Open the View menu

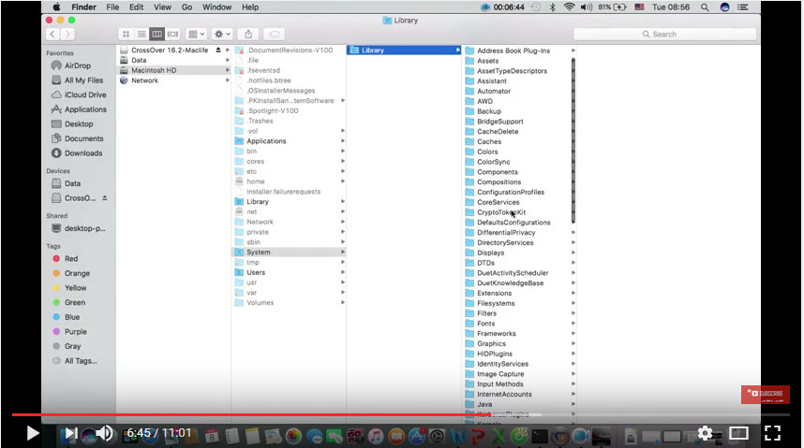click(x=159, y=7)
